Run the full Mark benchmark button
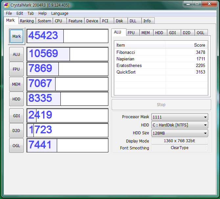The width and height of the screenshot is (220, 199). coord(16,36)
